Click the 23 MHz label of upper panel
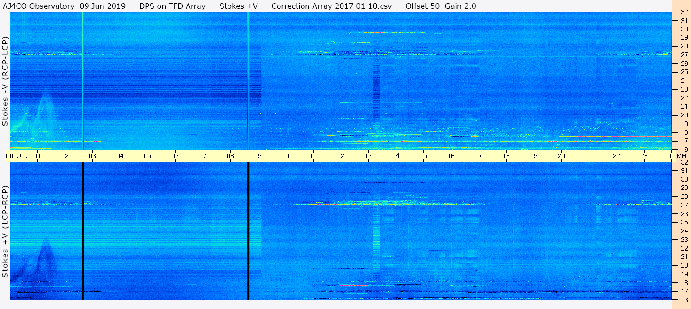 click(x=684, y=89)
